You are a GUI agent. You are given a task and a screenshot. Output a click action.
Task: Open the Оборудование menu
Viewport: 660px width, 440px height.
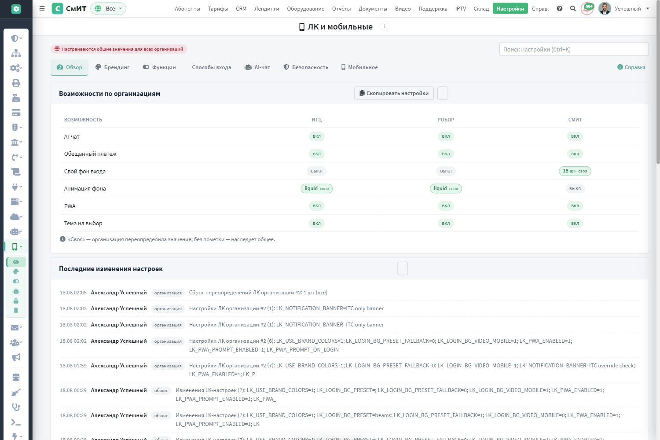point(306,8)
